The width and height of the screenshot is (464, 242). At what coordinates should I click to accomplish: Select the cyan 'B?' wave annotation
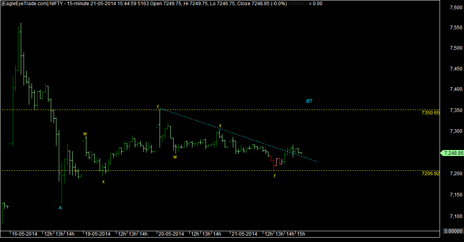[x=309, y=101]
